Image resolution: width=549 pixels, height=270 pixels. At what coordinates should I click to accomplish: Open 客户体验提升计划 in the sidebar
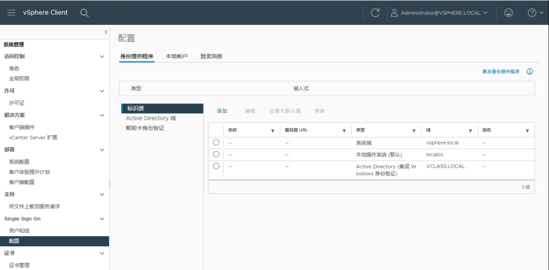pyautogui.click(x=29, y=172)
